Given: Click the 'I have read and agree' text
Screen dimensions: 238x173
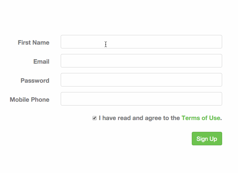Looking at the screenshot, I should click(139, 118).
